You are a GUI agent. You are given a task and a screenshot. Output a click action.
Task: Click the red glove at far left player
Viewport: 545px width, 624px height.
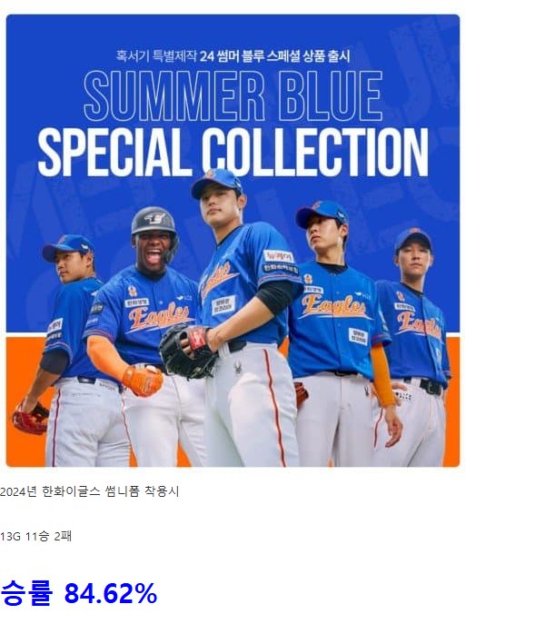tap(30, 418)
